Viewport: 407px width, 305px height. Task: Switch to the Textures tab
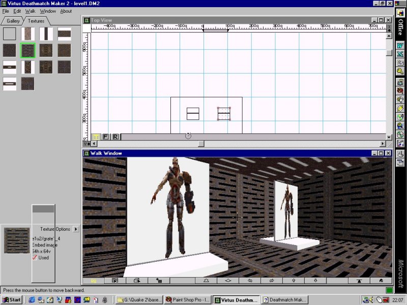pyautogui.click(x=36, y=21)
